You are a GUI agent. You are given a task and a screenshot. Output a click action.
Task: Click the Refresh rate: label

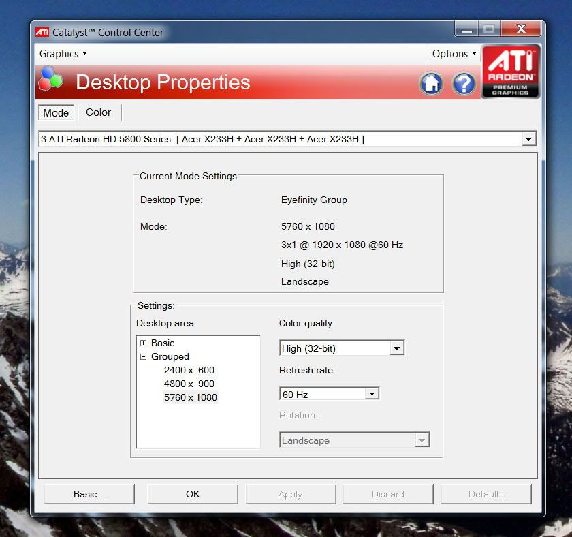pos(307,371)
